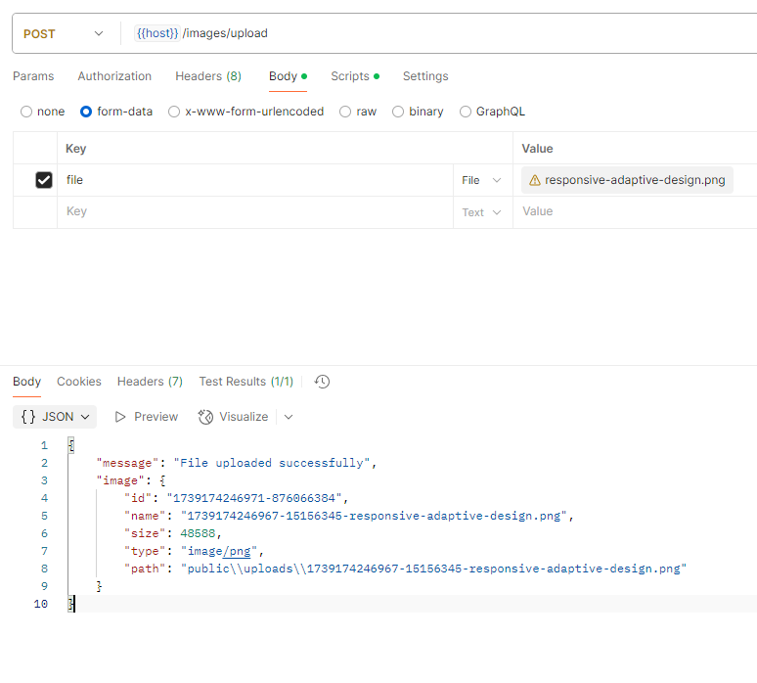Select x-www-form-urlencoded body type
This screenshot has width=757, height=683.
point(174,112)
